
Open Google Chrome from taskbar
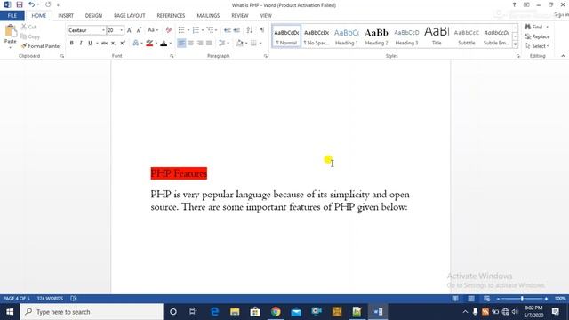click(276, 312)
